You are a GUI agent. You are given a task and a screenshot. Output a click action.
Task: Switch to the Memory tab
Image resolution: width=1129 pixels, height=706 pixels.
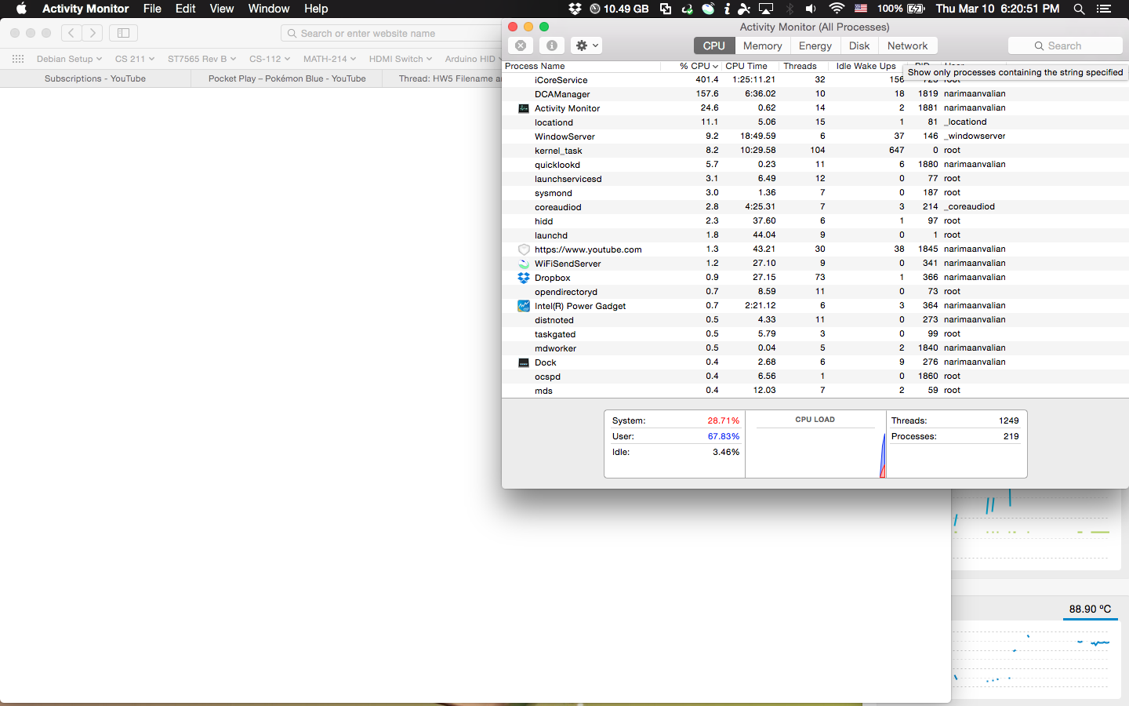(761, 45)
